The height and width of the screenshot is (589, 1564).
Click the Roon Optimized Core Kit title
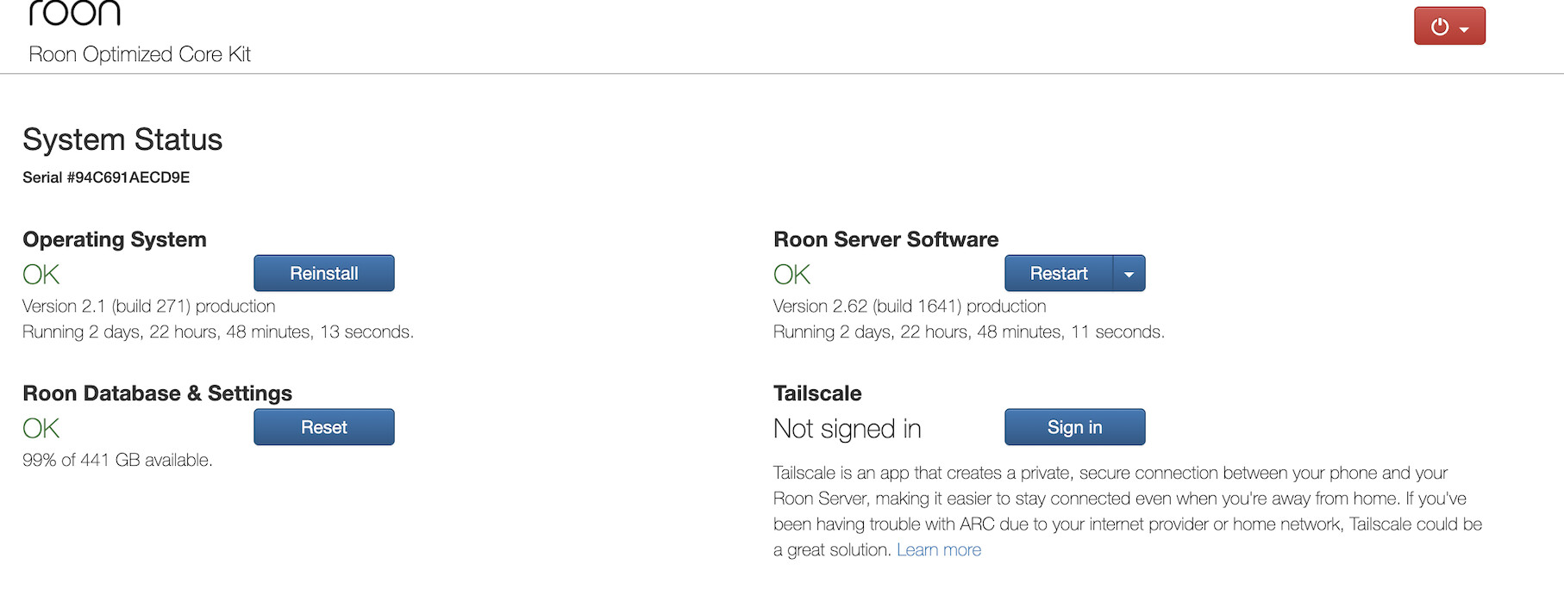(x=140, y=54)
